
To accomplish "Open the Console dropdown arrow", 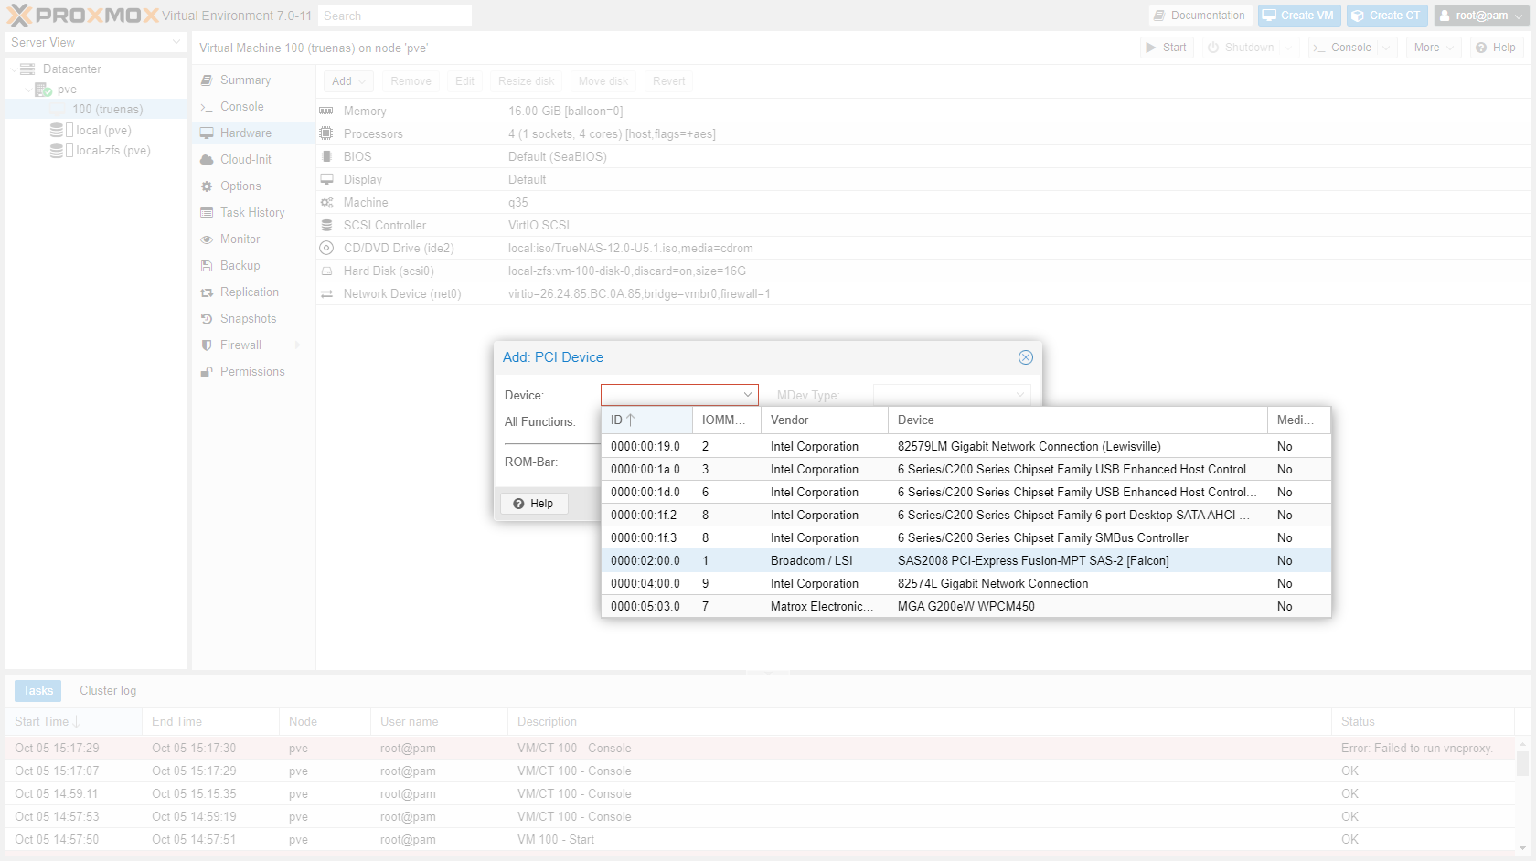I will (1387, 48).
